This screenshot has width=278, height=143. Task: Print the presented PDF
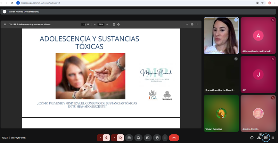(x=192, y=24)
